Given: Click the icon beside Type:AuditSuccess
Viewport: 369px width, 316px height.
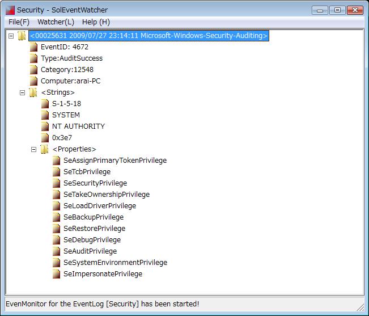Looking at the screenshot, I should pyautogui.click(x=33, y=58).
